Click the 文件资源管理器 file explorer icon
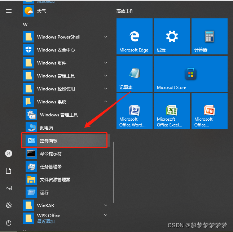Screen dimensions: 233x232 (31, 179)
